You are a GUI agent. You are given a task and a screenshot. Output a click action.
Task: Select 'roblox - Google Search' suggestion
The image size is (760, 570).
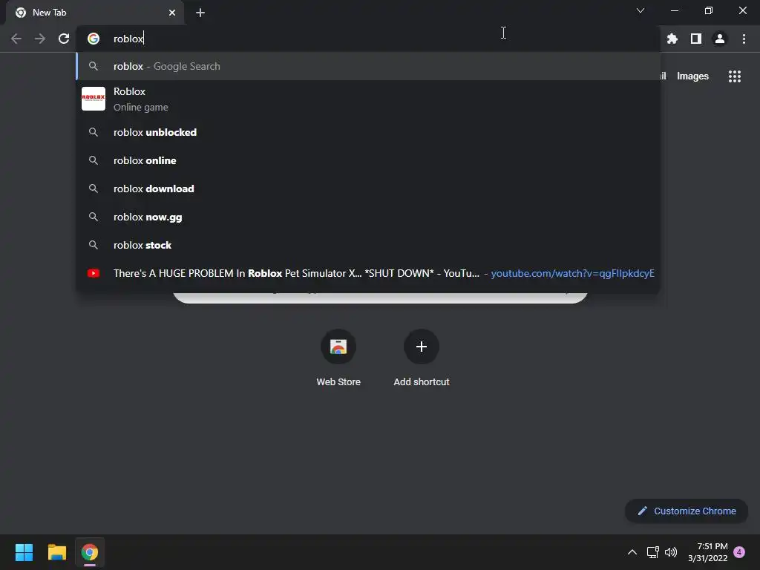[368, 66]
